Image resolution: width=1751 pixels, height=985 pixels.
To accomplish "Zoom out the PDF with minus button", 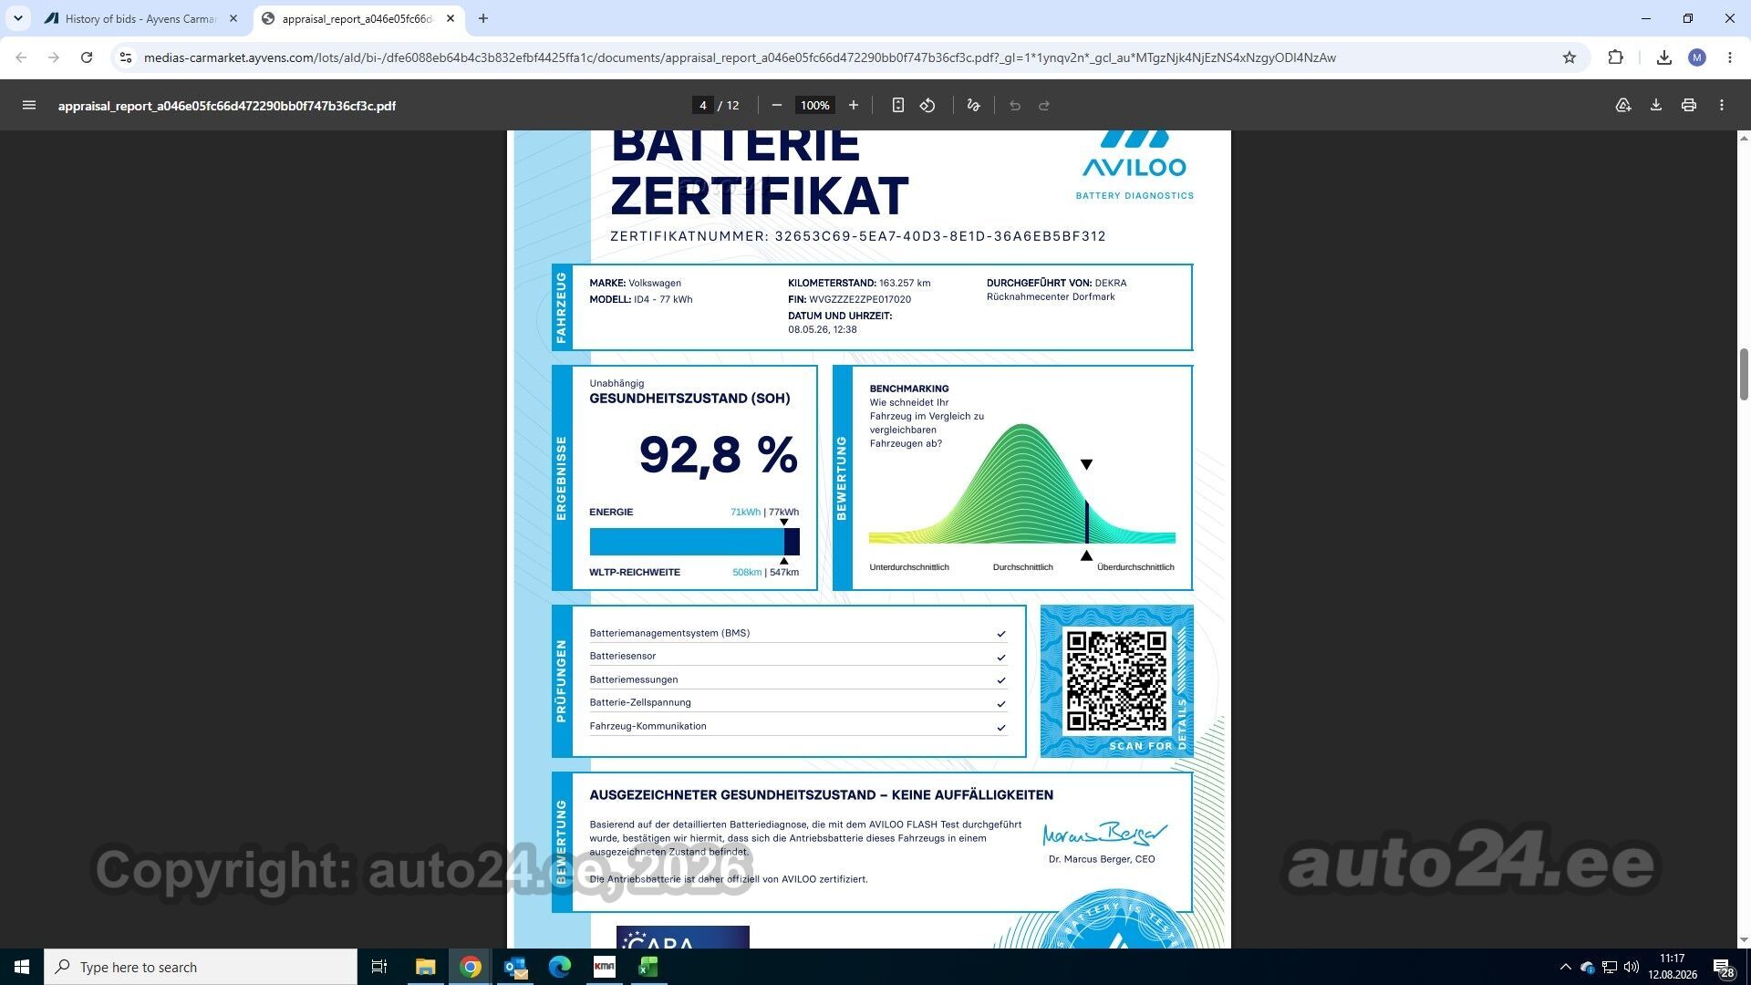I will pos(777,106).
